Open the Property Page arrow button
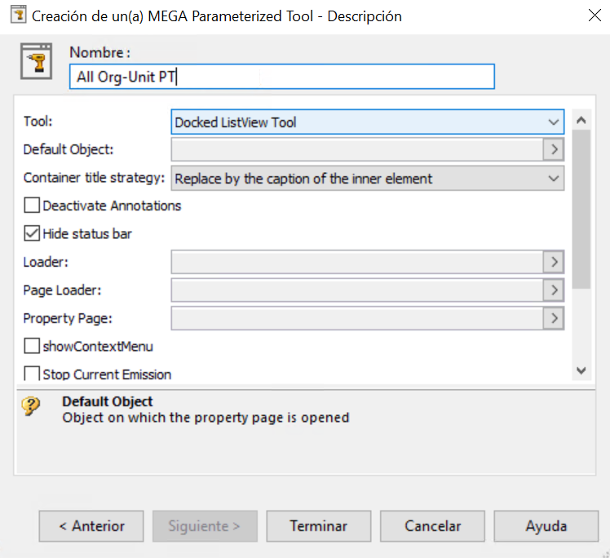This screenshot has width=610, height=558. (554, 318)
